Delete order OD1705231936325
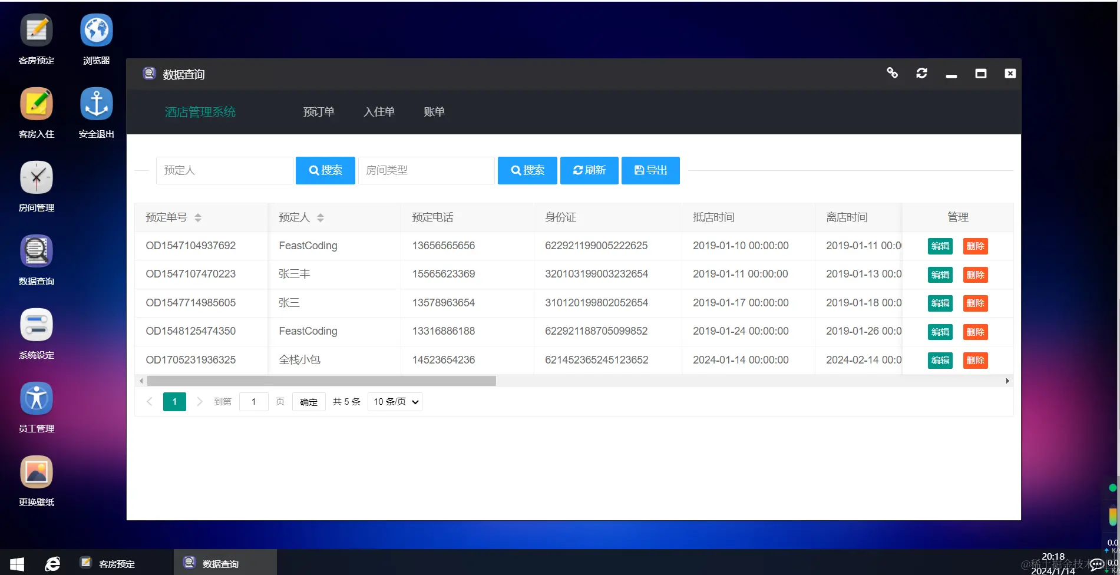This screenshot has width=1120, height=575. tap(976, 361)
